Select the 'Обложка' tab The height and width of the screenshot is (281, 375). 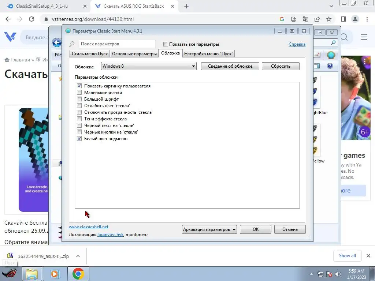pyautogui.click(x=170, y=53)
